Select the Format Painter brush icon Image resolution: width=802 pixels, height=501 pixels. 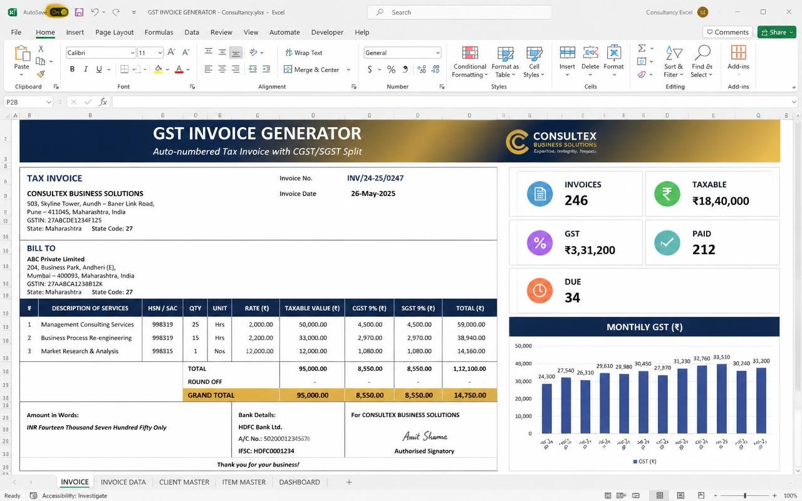click(x=41, y=74)
